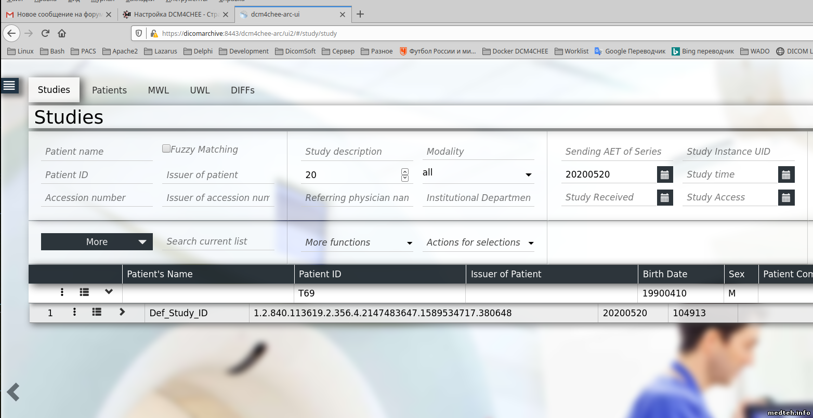
Task: Open Actions for selections dropdown
Action: point(479,242)
